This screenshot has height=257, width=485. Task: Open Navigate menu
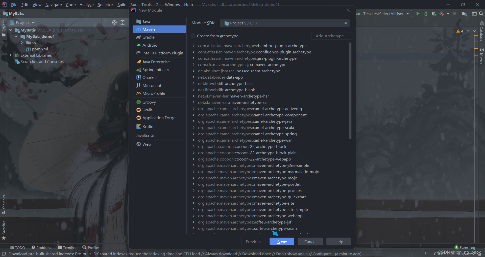tap(54, 5)
